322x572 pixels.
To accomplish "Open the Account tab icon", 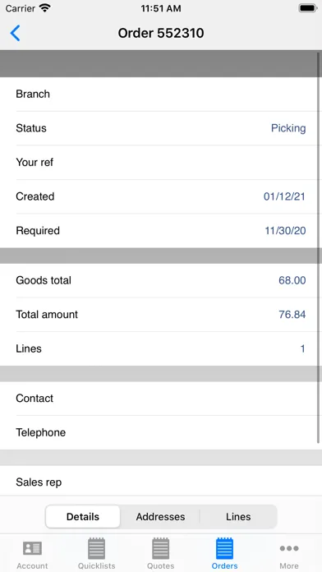I will pos(33,548).
